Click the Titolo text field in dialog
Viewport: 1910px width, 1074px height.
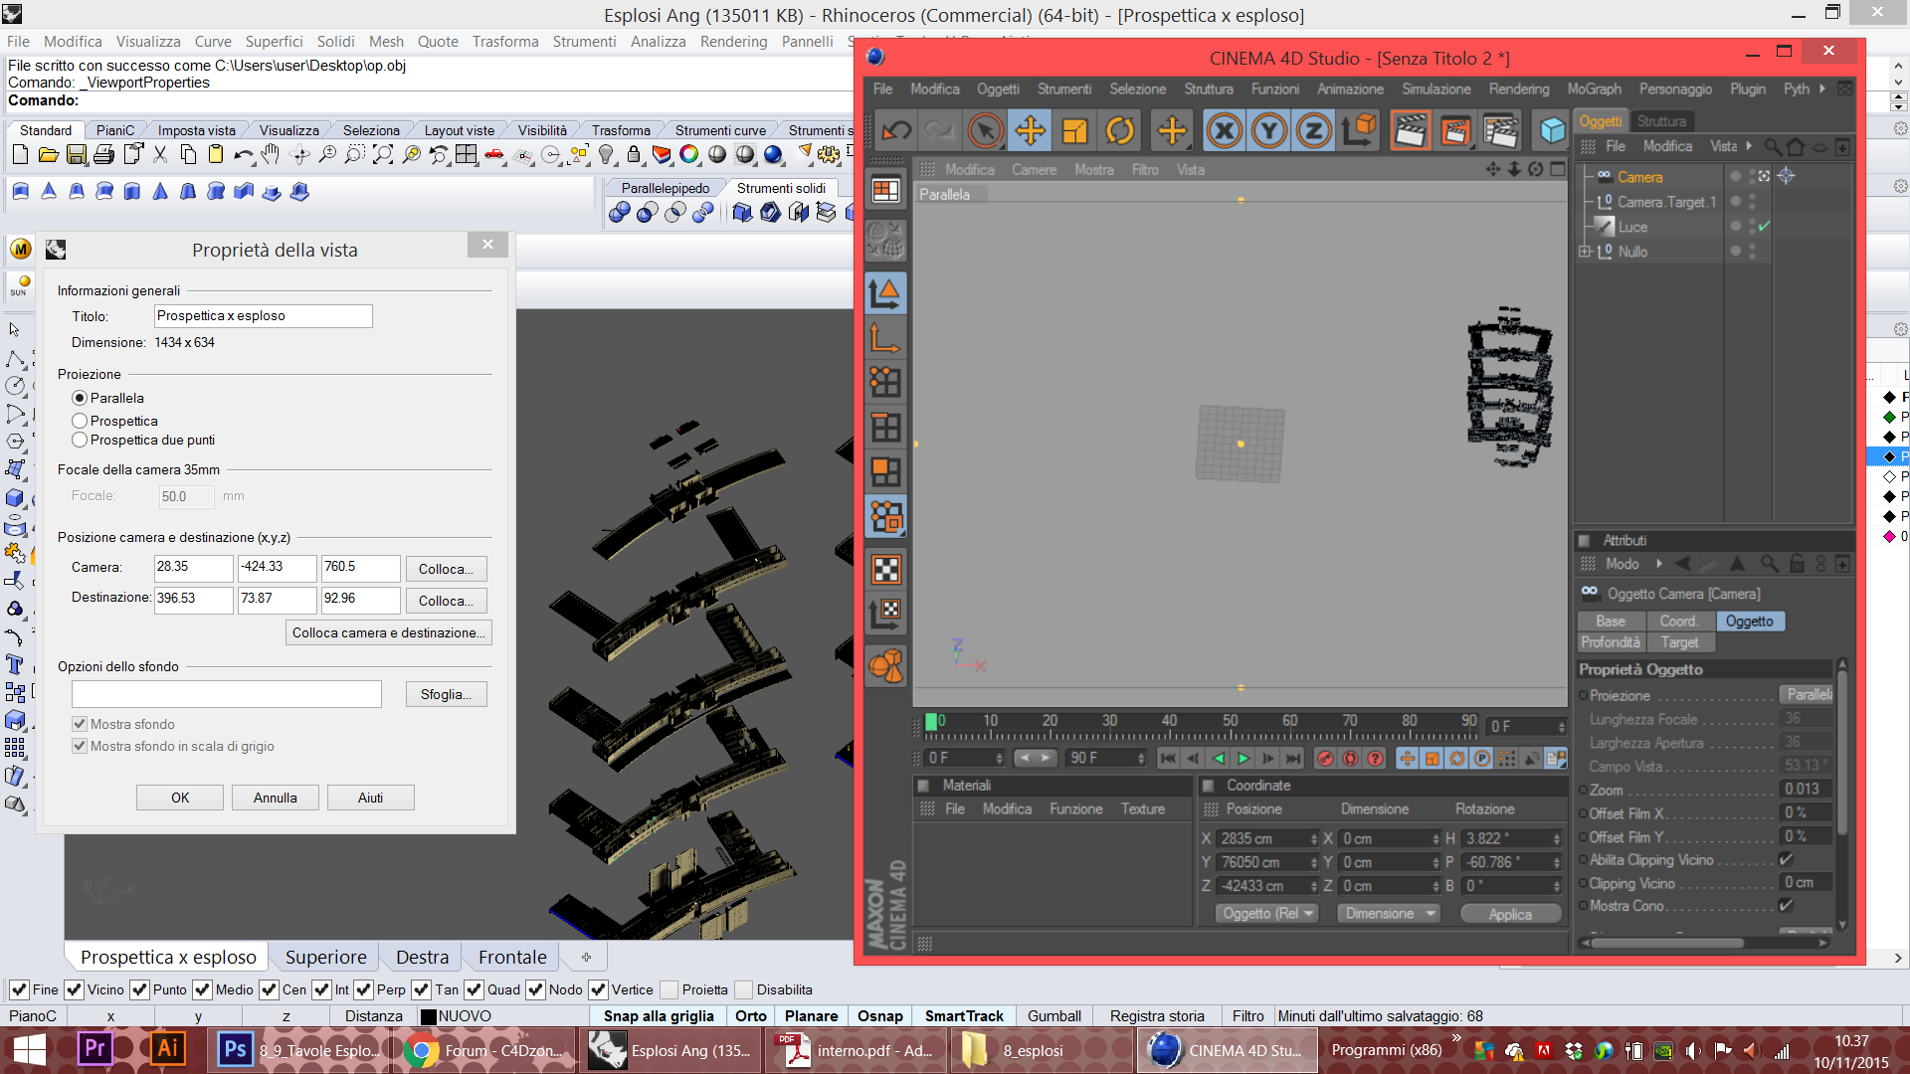[263, 316]
